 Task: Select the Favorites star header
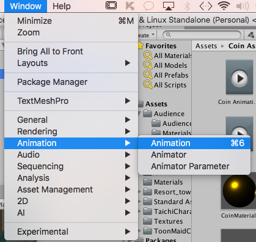(x=157, y=46)
